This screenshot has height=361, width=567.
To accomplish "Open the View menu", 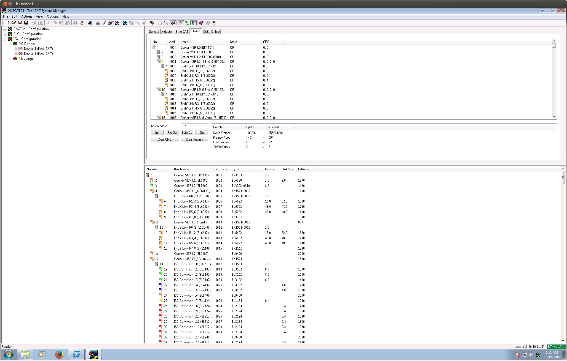I will [39, 17].
